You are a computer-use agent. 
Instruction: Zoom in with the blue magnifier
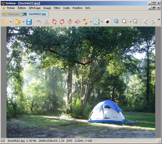(x=117, y=22)
